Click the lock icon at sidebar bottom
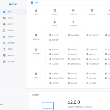The image size is (110, 110). point(1,104)
